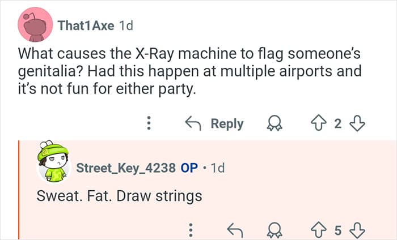Click reply arrow under Street_Key_4238's comment
Image resolution: width=397 pixels, height=240 pixels.
[234, 230]
